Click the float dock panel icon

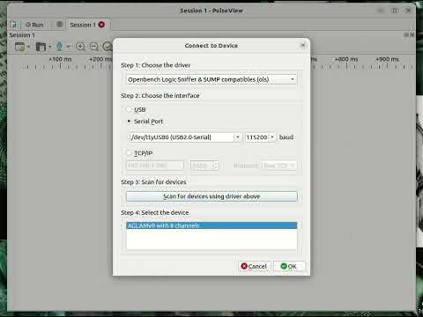[x=406, y=35]
